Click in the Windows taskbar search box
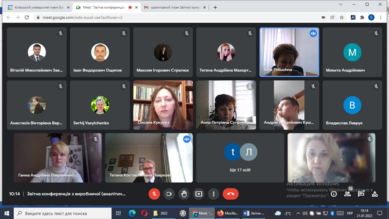 coord(64,213)
